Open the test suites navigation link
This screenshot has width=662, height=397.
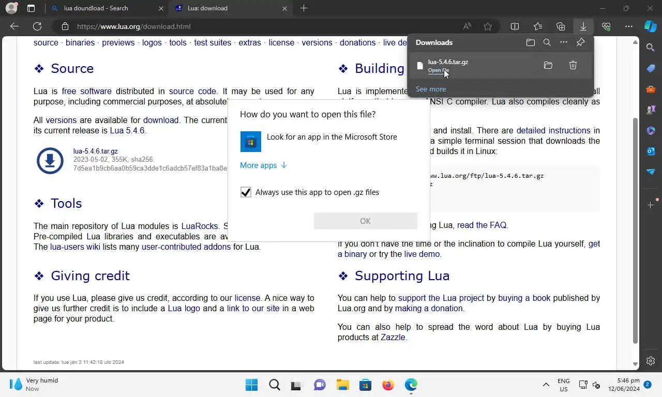[x=213, y=43]
